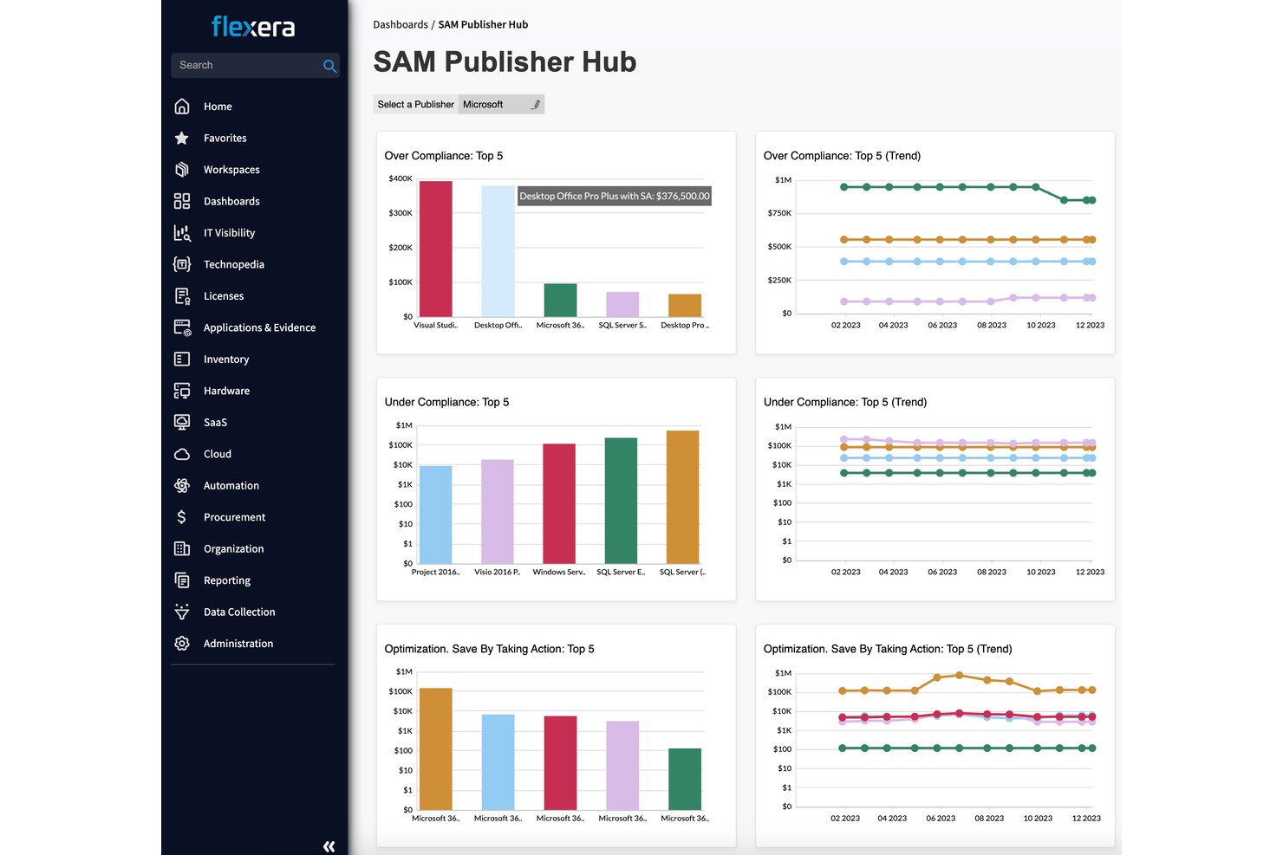The image size is (1283, 855).
Task: Click the Licenses document icon
Action: click(182, 296)
